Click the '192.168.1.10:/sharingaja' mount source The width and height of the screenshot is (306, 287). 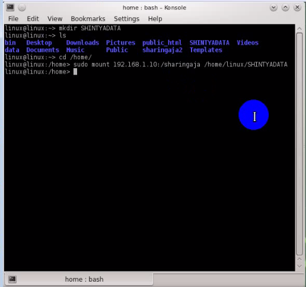pos(157,65)
